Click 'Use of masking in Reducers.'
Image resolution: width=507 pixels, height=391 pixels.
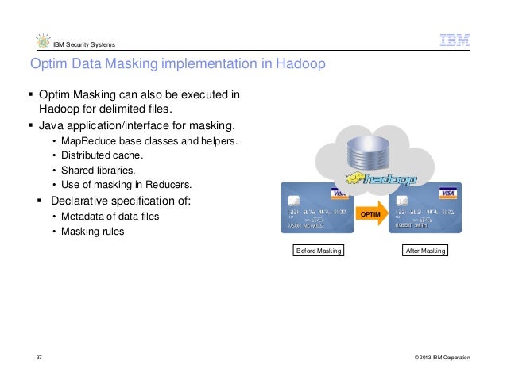(126, 185)
